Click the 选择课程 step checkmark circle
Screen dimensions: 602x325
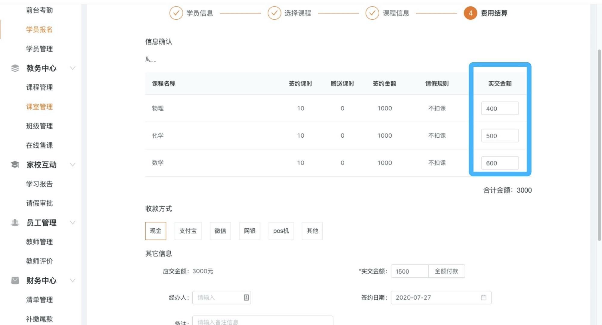pyautogui.click(x=274, y=13)
